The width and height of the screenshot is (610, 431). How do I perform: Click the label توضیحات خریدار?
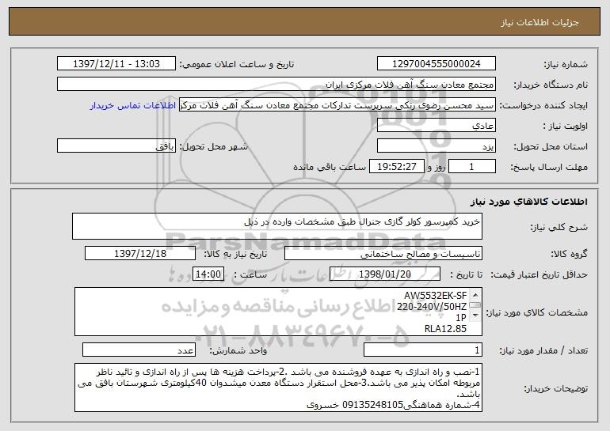pyautogui.click(x=556, y=388)
